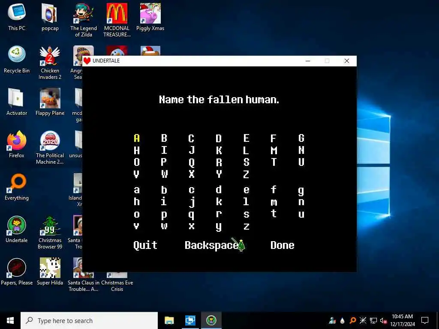Choose uppercase letter G
The width and height of the screenshot is (439, 329).
coord(301,138)
